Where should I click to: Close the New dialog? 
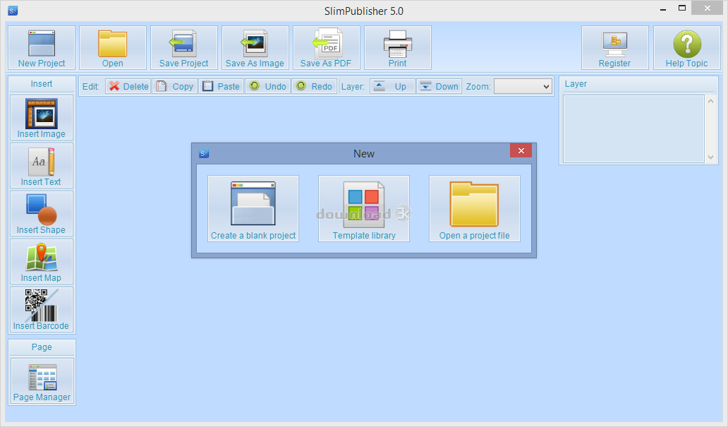(521, 150)
